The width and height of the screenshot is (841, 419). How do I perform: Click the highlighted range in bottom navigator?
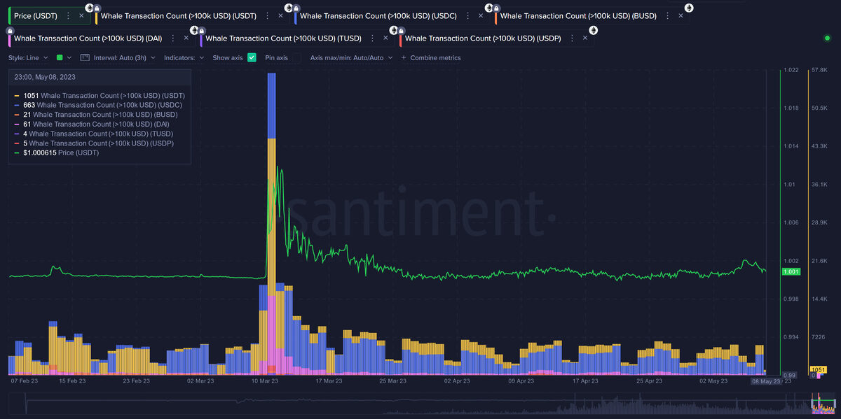point(823,404)
